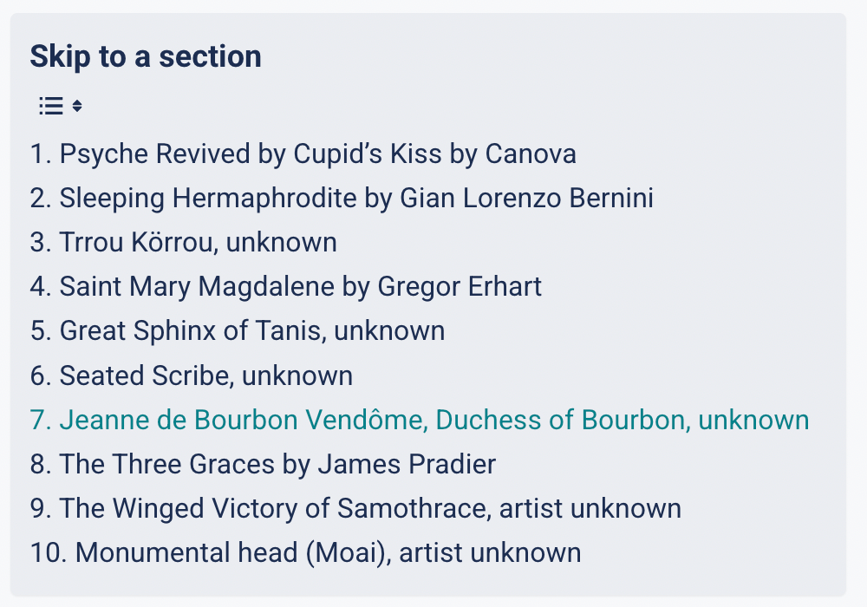
Task: Click the highlighted Jeanne de Bourbon Vendôme link
Action: click(419, 420)
